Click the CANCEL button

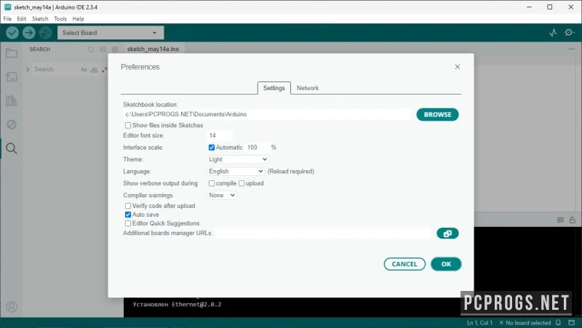point(404,264)
